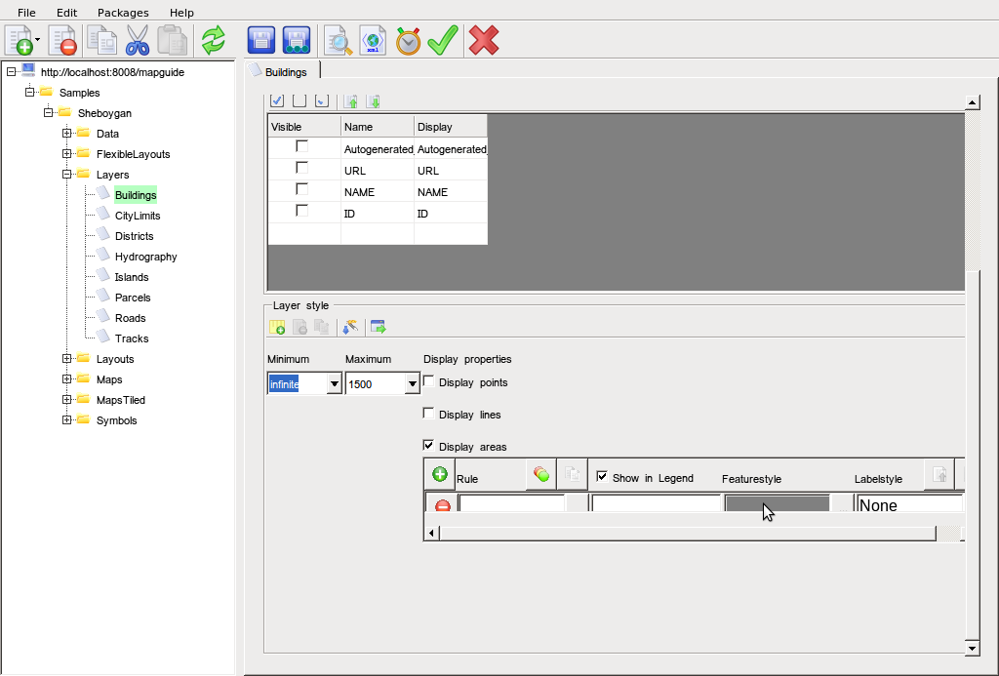Click the empty Rule text field
Image resolution: width=999 pixels, height=676 pixels.
512,504
